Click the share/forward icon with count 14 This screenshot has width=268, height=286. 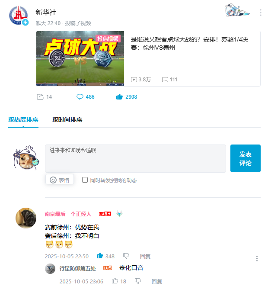[40, 97]
